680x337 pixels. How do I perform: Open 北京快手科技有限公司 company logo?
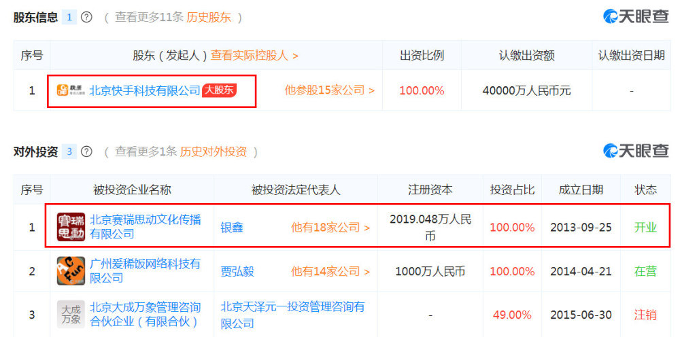(71, 90)
